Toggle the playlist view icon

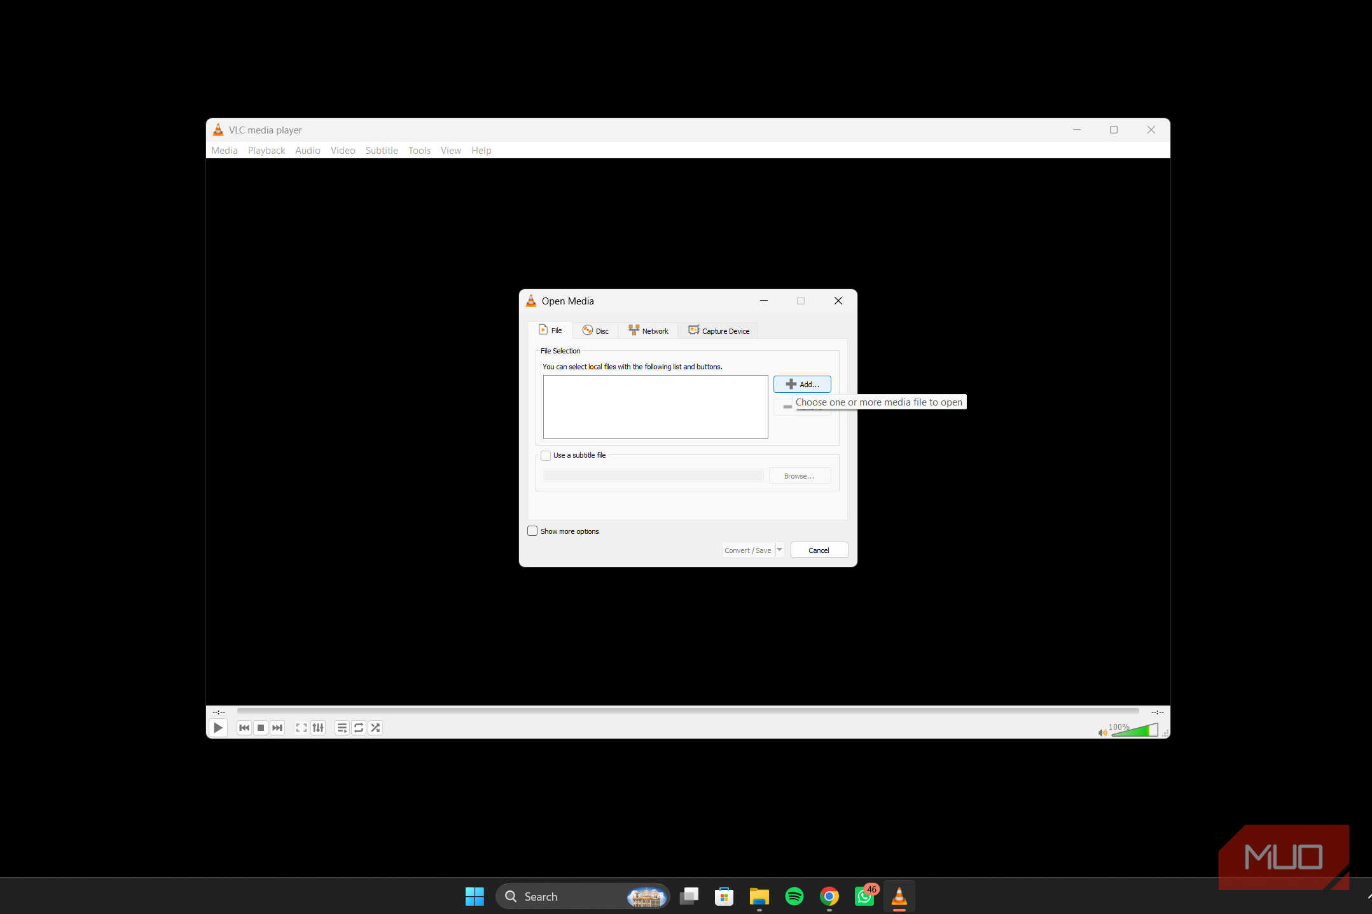[342, 728]
